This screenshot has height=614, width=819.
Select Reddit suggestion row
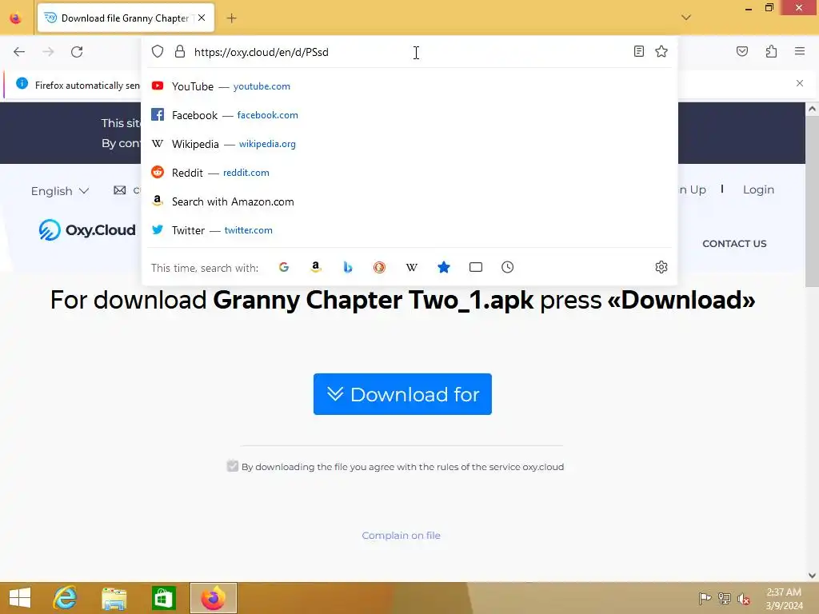(x=409, y=173)
